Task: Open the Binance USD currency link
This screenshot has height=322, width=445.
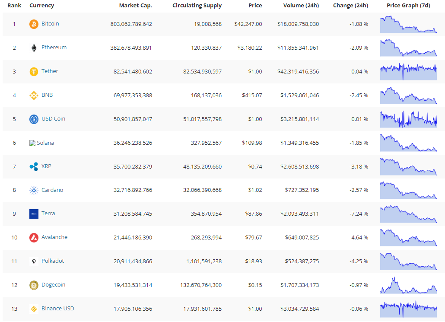Action: coord(57,308)
